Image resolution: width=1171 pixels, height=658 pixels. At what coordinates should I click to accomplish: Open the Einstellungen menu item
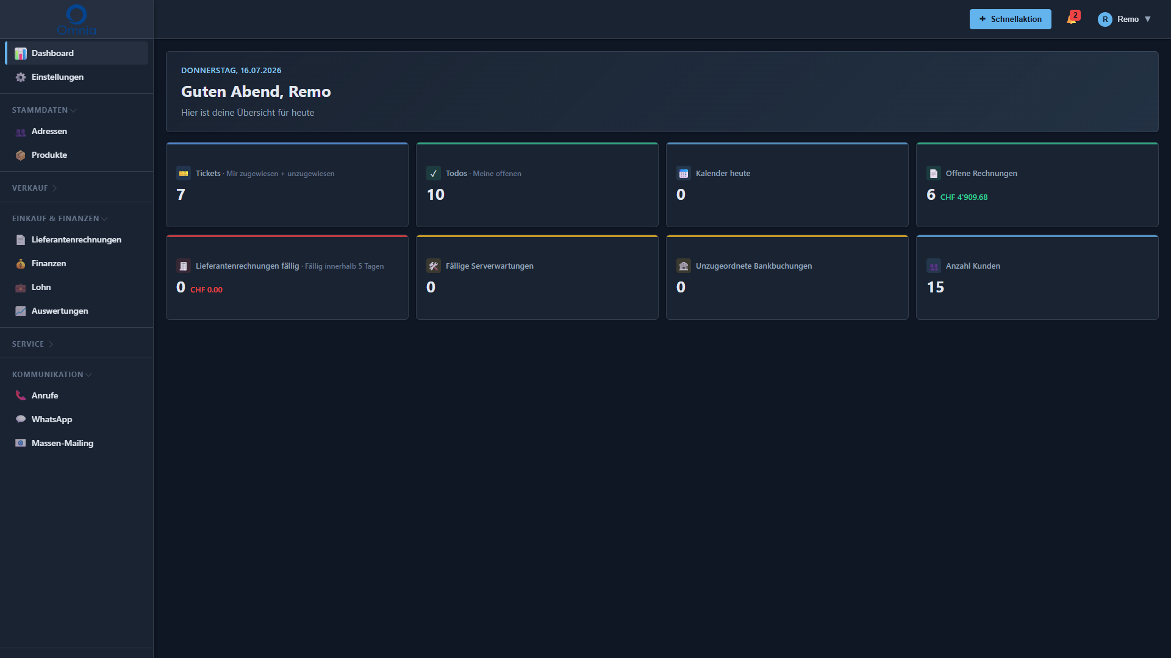[x=77, y=77]
